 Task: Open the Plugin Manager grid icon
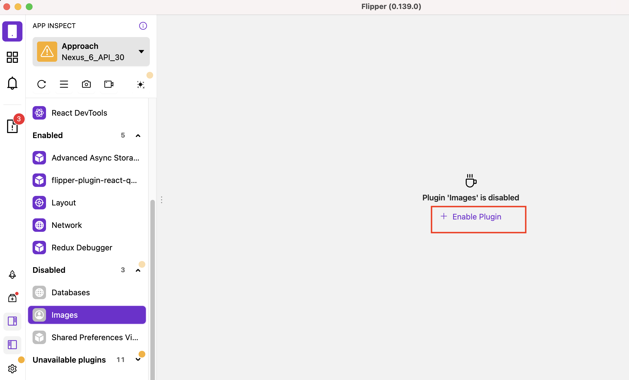(12, 57)
